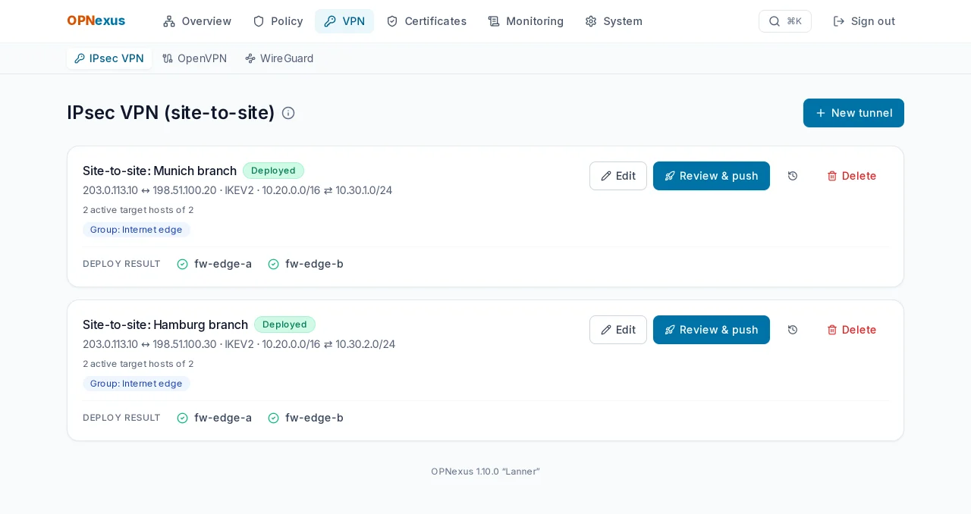This screenshot has width=971, height=514.
Task: Click fw-edge-a success check in Munich result
Action: coord(182,264)
